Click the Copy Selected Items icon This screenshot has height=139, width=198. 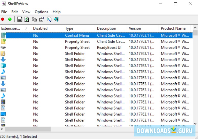coord(34,19)
